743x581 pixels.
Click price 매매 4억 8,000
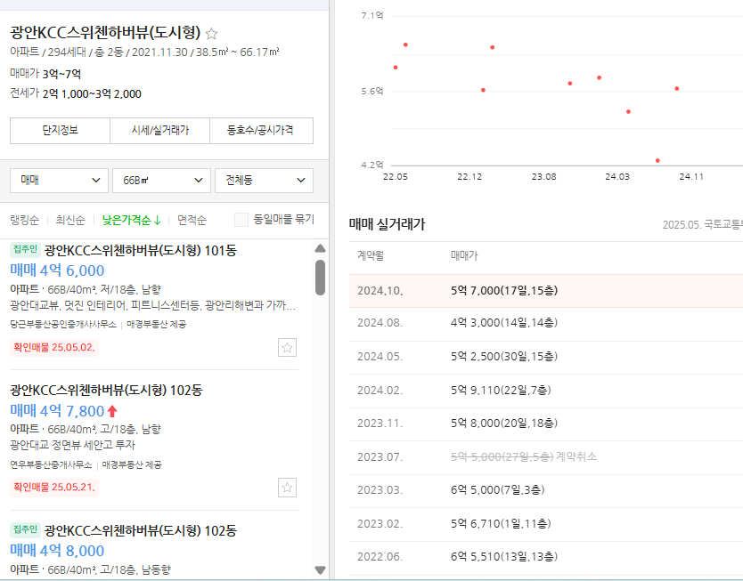(x=57, y=551)
